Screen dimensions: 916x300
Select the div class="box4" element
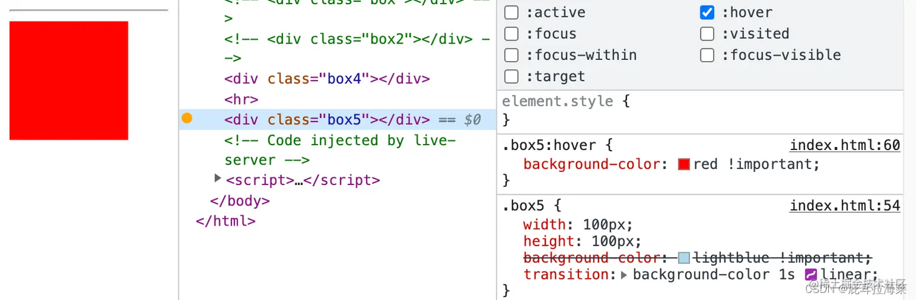click(x=327, y=79)
